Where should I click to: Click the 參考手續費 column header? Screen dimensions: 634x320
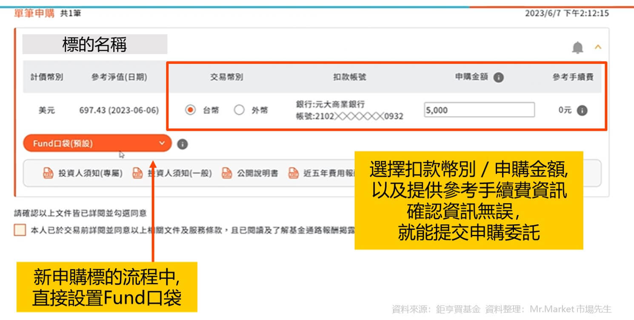[x=573, y=77]
